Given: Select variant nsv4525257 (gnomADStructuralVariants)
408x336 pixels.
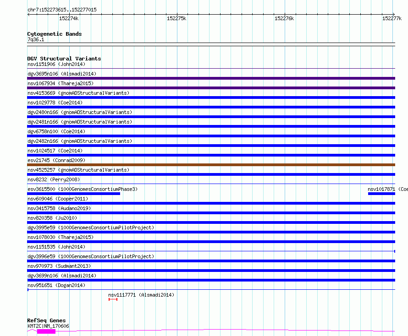Looking at the screenshot, I should pos(78,170).
